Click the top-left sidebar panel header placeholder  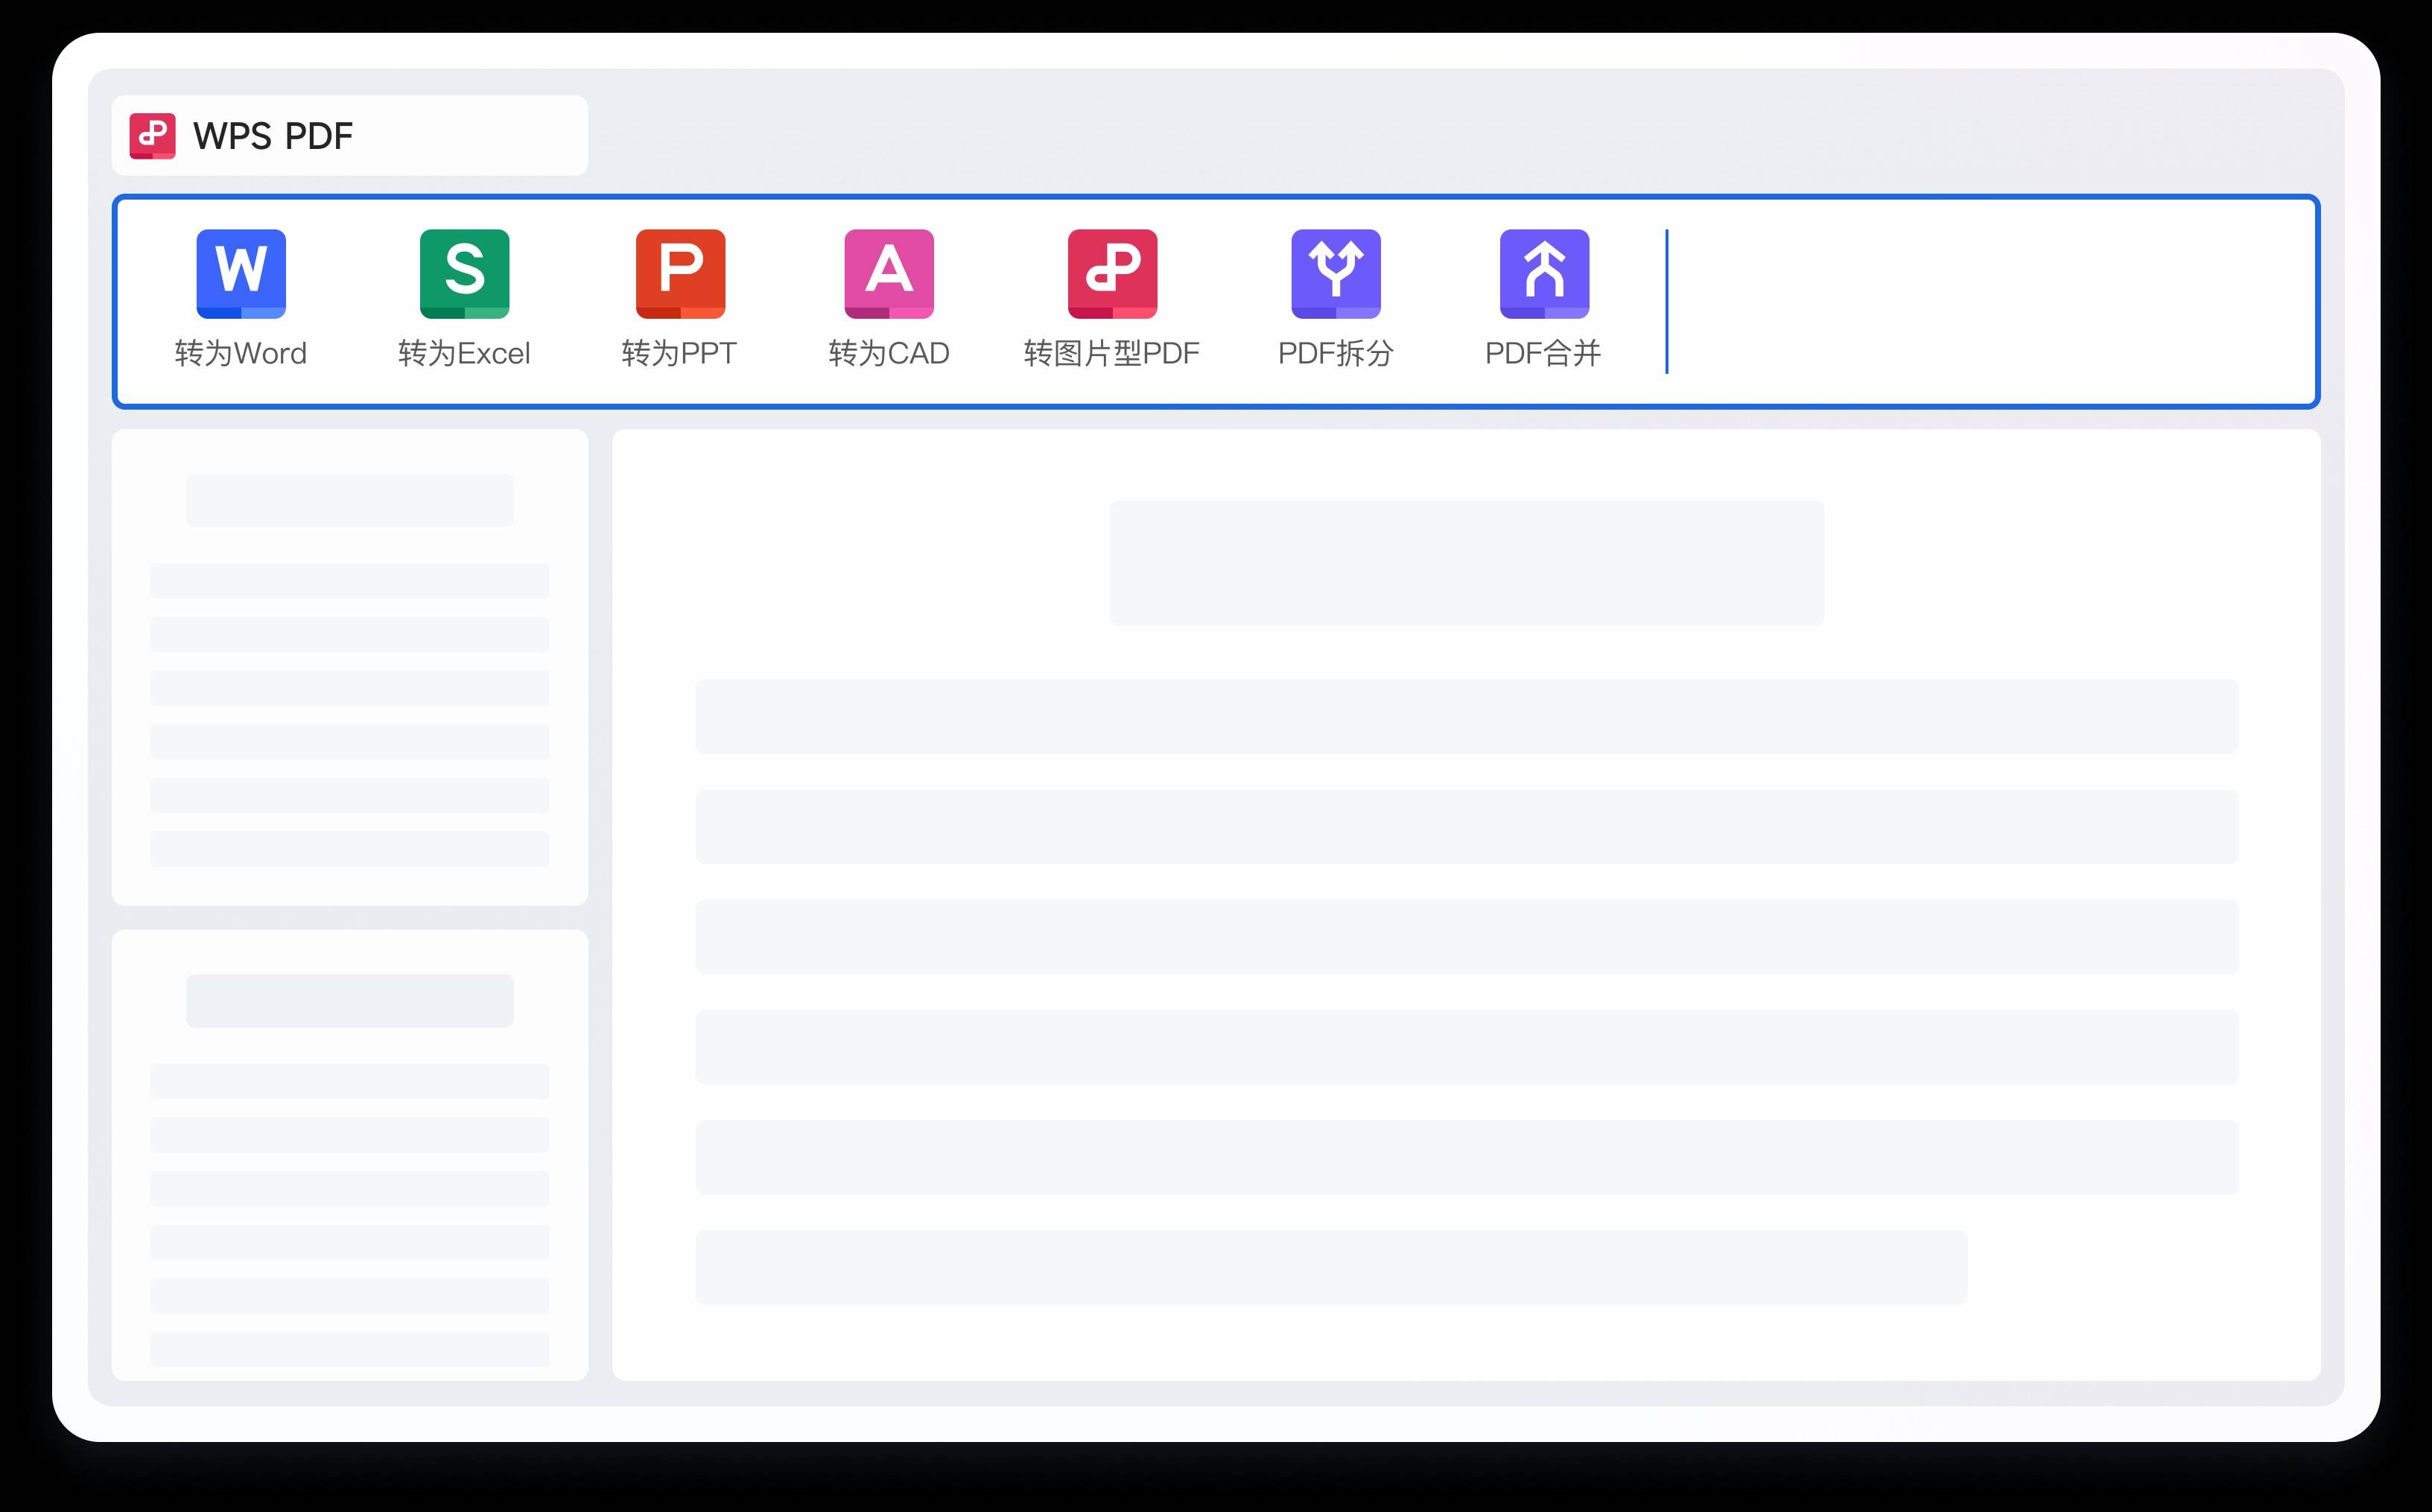tap(349, 500)
